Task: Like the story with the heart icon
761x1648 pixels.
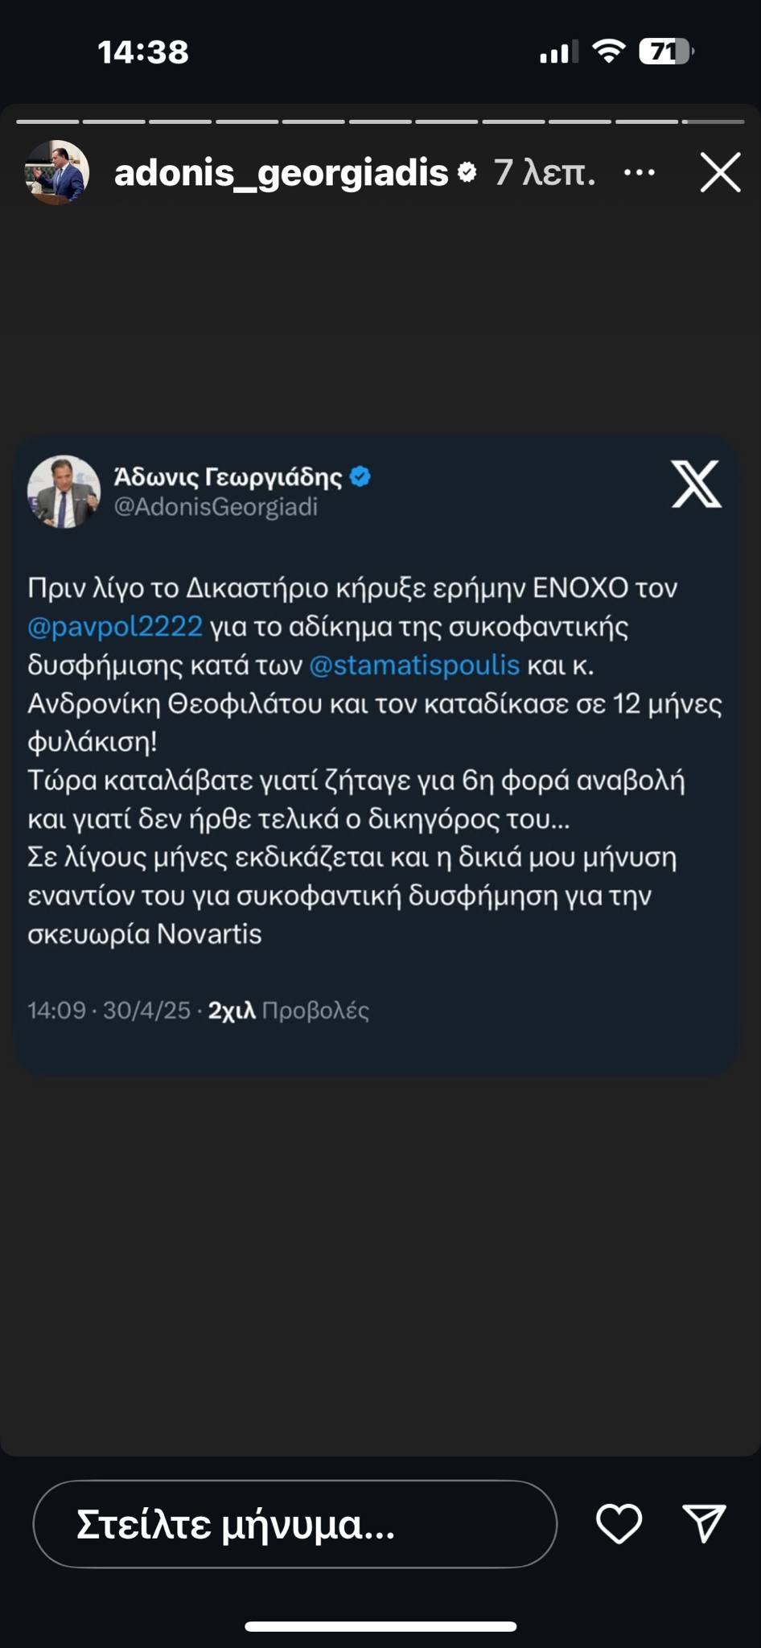Action: [x=619, y=1523]
